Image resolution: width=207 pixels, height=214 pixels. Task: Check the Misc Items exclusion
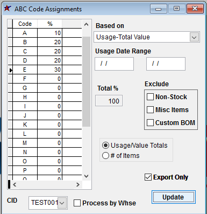150,109
